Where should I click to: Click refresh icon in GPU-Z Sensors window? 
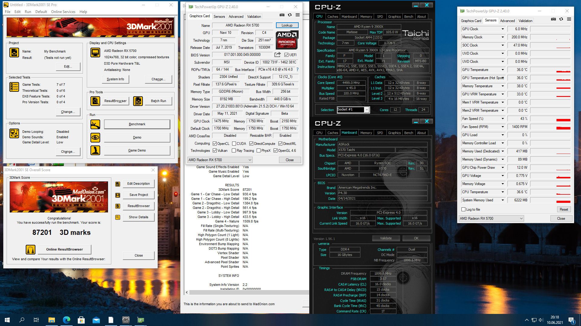click(561, 19)
